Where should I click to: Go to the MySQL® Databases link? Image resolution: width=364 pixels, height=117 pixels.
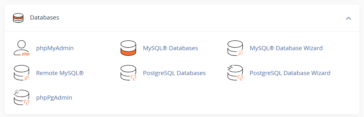170,48
